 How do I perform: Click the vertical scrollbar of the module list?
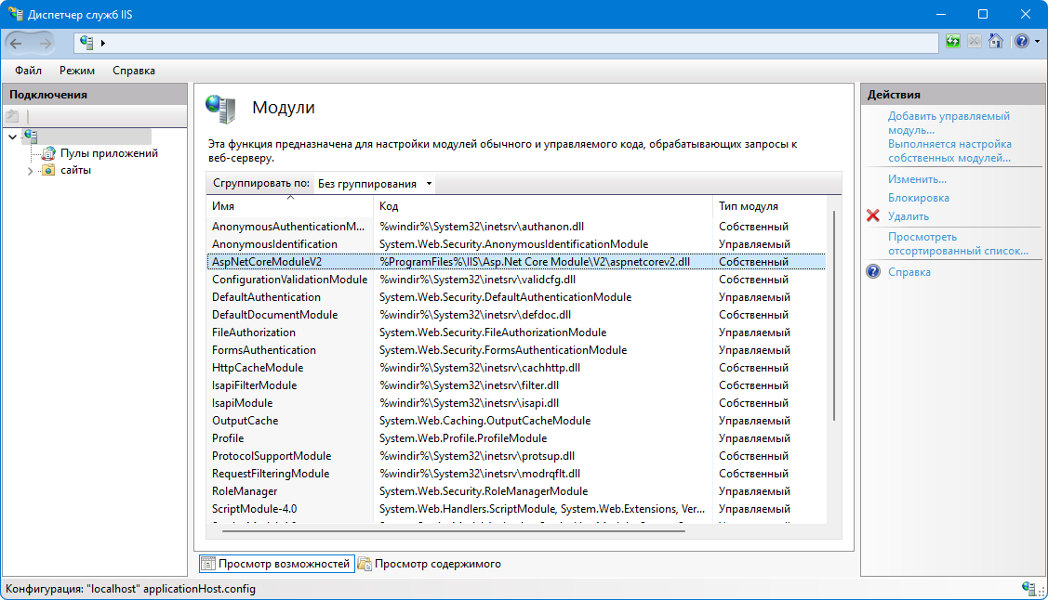point(834,316)
